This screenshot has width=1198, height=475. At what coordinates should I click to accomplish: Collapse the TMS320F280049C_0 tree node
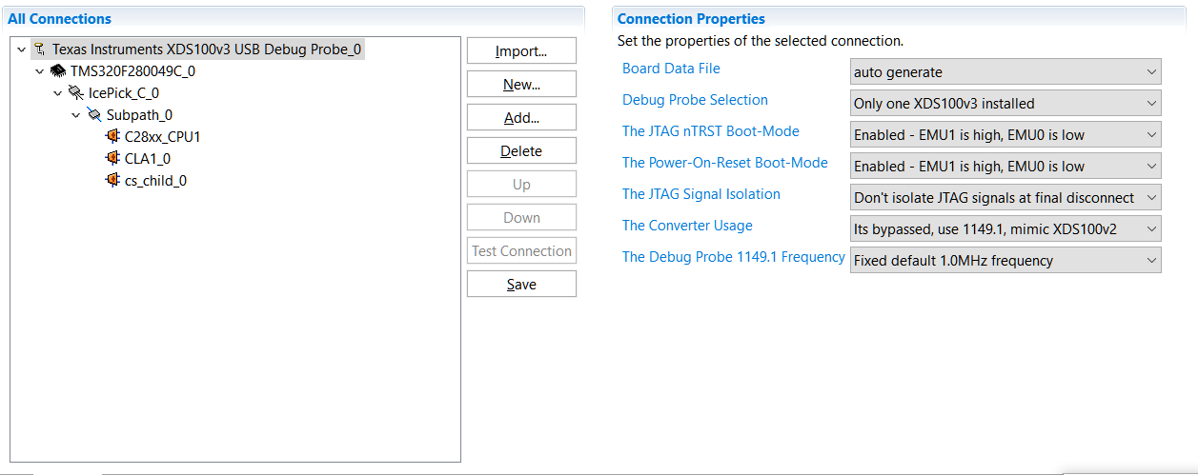(40, 70)
